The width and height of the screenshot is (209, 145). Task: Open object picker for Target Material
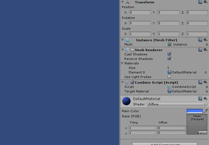(x=207, y=92)
